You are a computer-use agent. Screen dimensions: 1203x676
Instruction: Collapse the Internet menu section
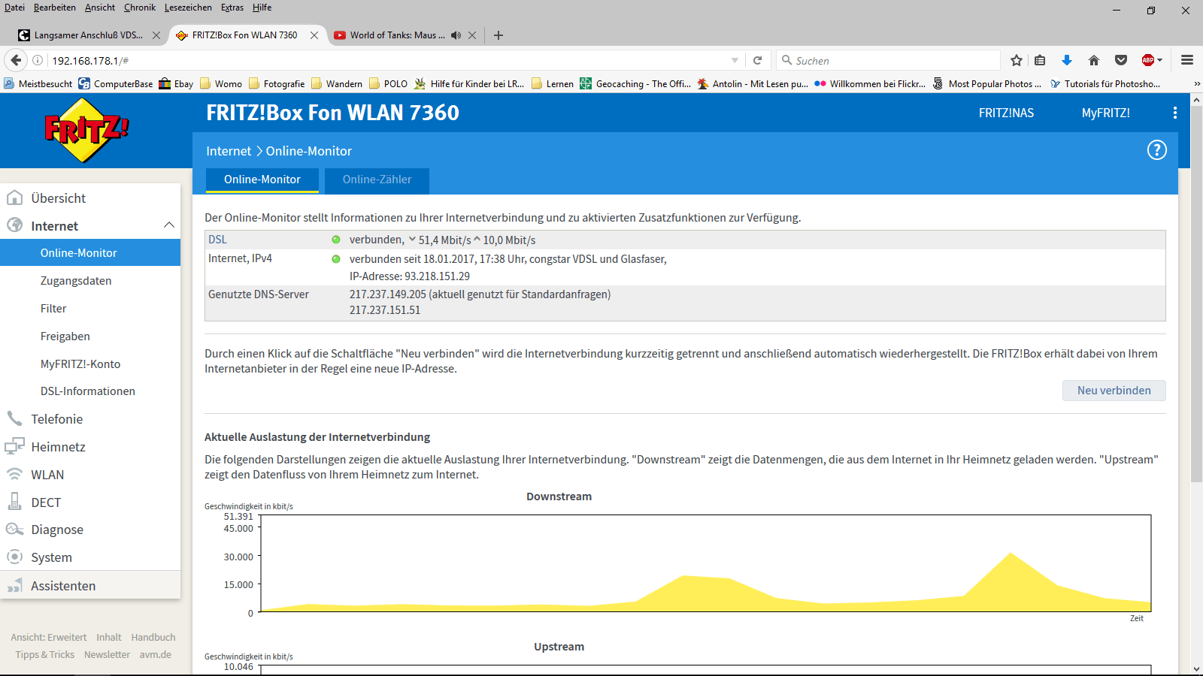click(x=169, y=225)
